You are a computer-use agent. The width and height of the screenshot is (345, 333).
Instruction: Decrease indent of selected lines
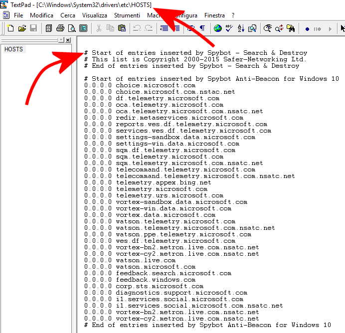[164, 28]
